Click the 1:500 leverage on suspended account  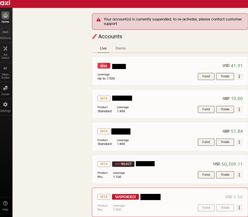pyautogui.click(x=117, y=209)
